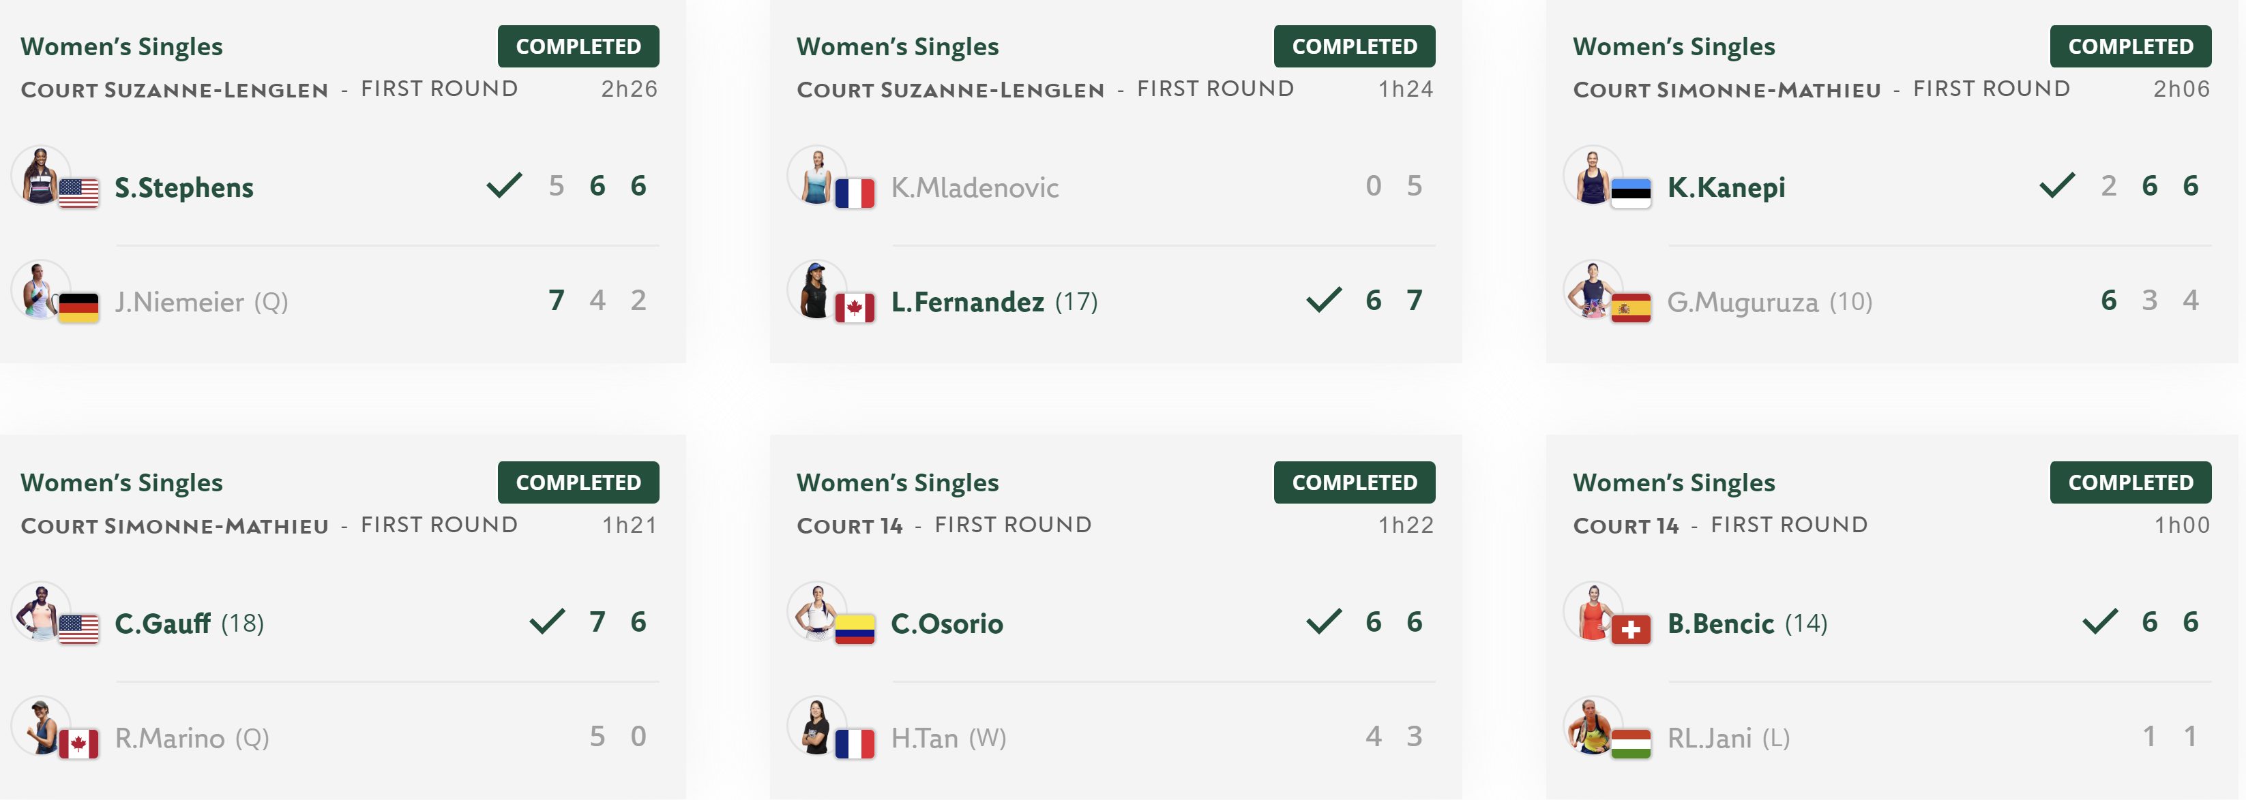Click the Spanish flag beside G.Muguruza
Viewport: 2246px width, 800px height.
[x=1630, y=307]
